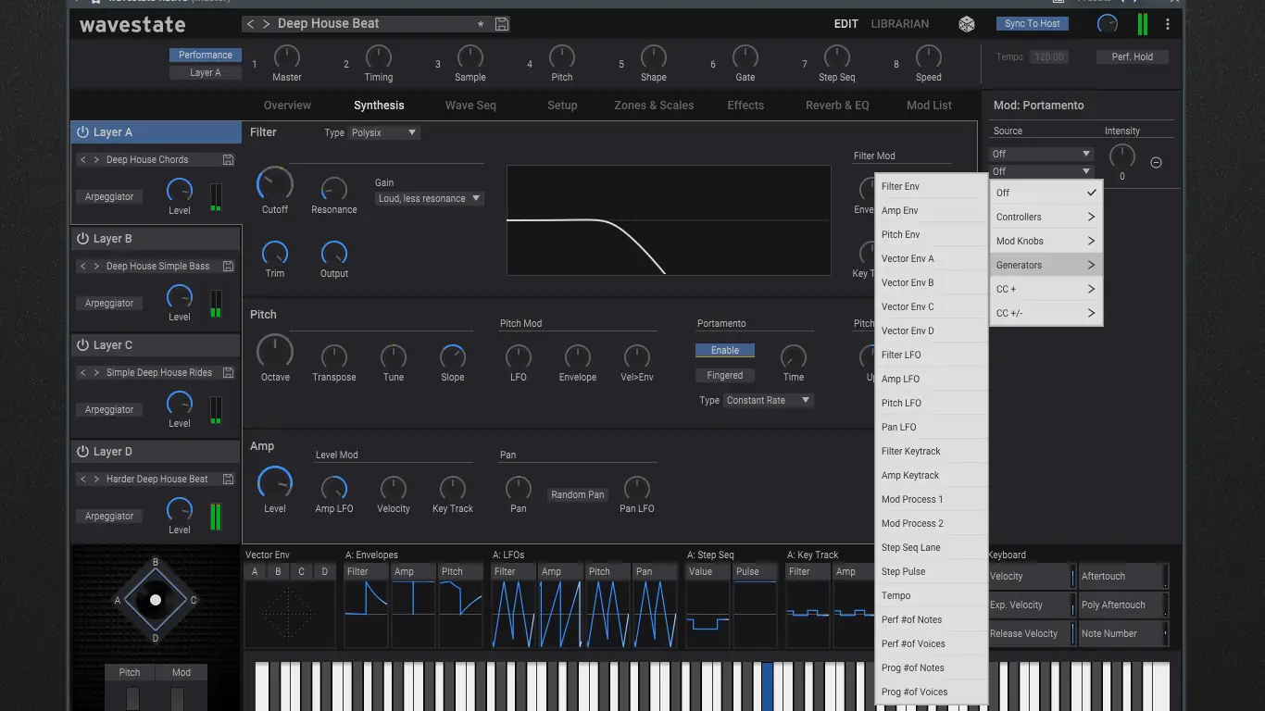Enable Layer C Arpeggiator
The image size is (1265, 711).
click(x=109, y=410)
